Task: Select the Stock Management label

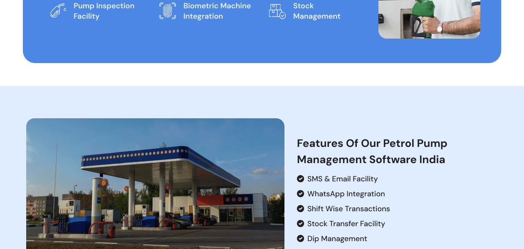Action: tap(316, 11)
